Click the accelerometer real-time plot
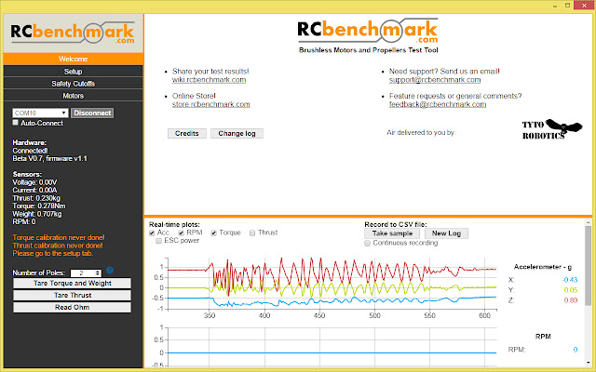 [332, 284]
